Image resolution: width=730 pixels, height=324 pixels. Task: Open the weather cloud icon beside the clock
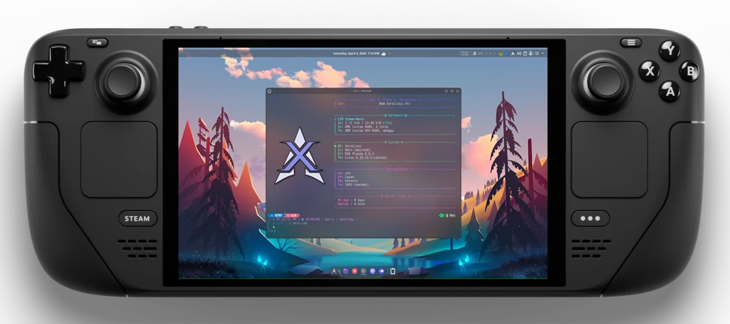pos(384,54)
